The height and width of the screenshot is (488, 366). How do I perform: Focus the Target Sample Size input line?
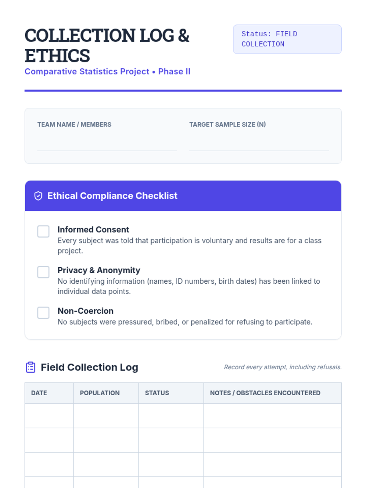(x=259, y=144)
